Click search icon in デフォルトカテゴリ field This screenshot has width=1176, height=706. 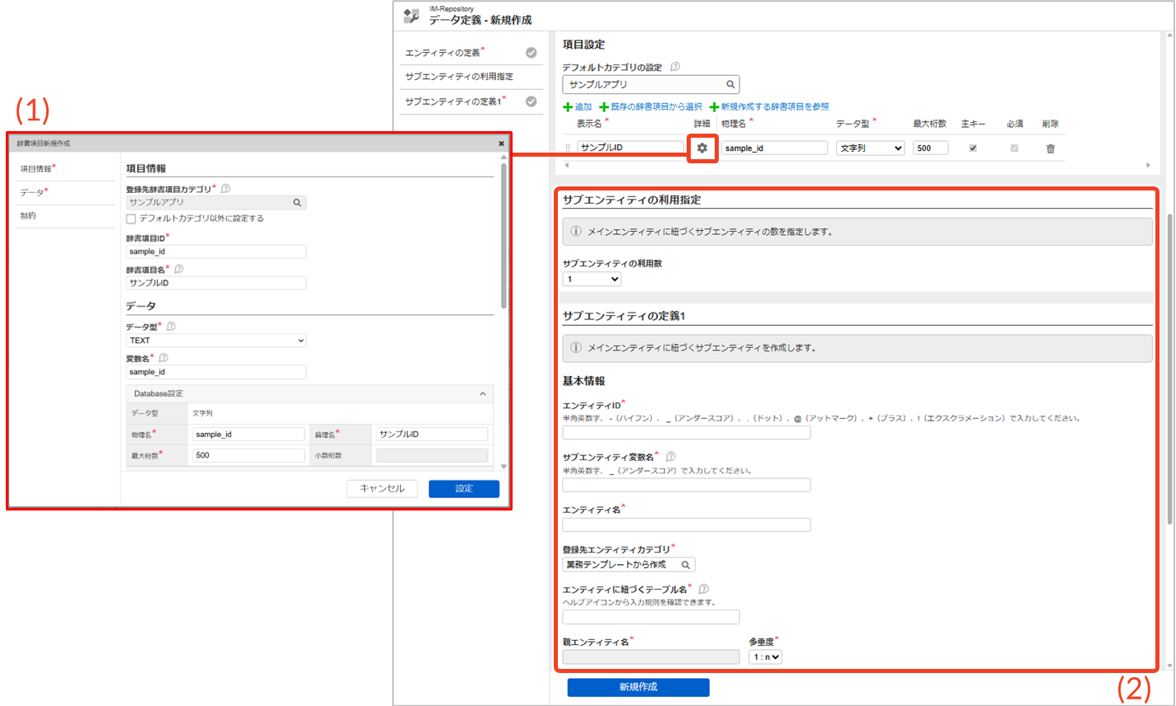(x=730, y=84)
